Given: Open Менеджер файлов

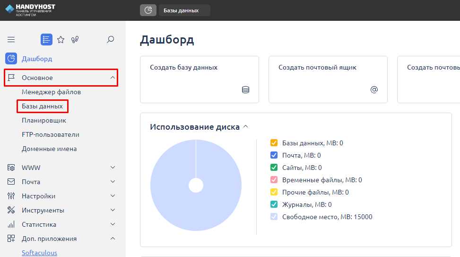Looking at the screenshot, I should (52, 92).
